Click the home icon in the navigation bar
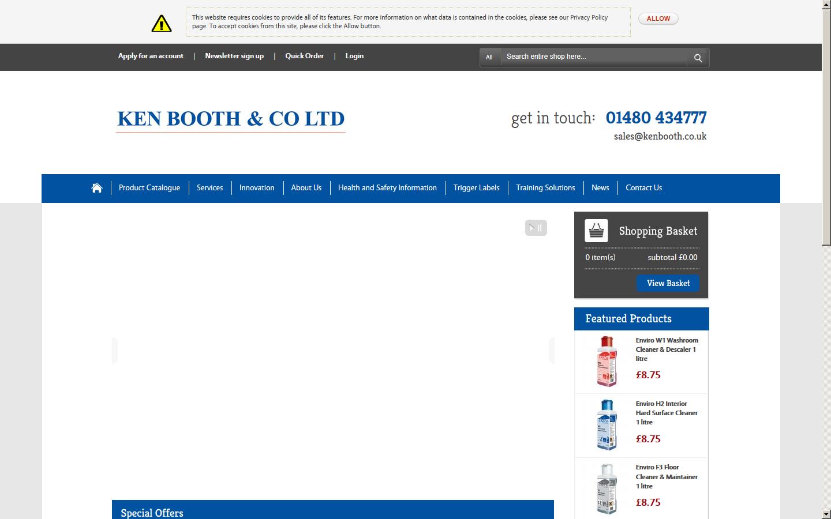Image resolution: width=831 pixels, height=519 pixels. (96, 187)
